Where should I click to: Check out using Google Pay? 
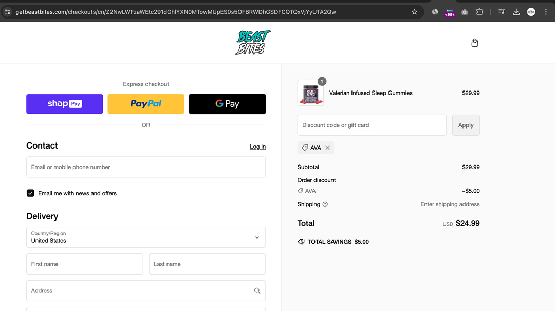click(x=227, y=104)
